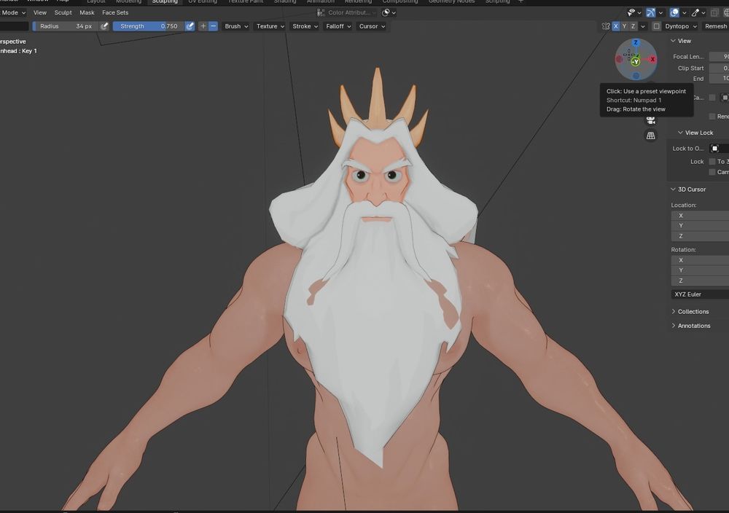Switch perspective/orthographic with grid icon
729x513 pixels.
pos(651,136)
